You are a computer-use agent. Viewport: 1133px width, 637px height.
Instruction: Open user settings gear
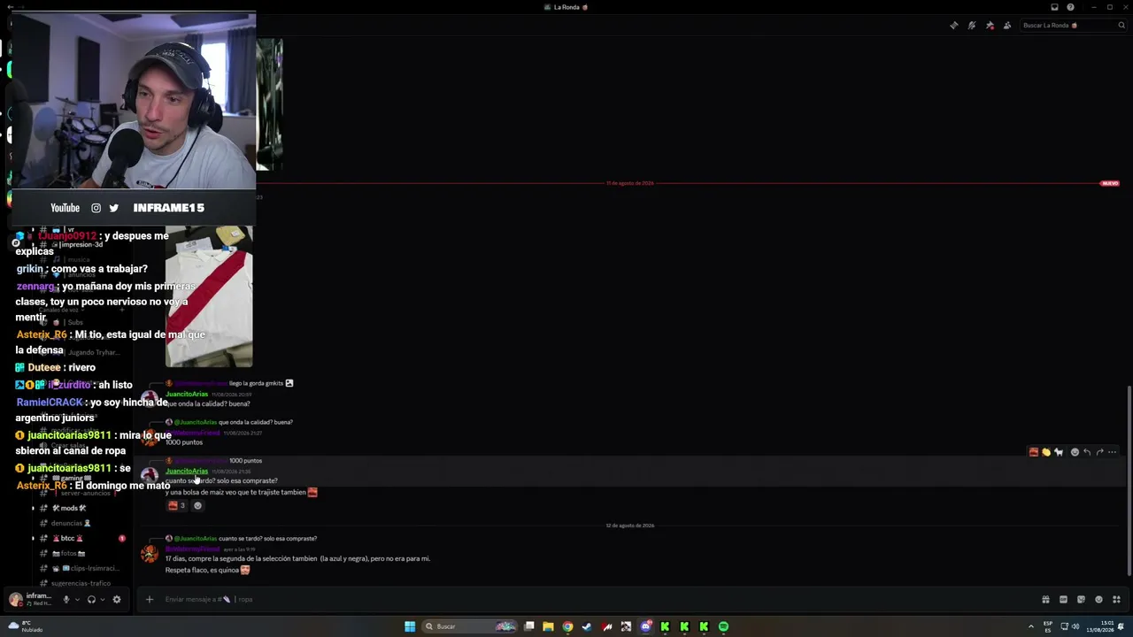pyautogui.click(x=116, y=599)
